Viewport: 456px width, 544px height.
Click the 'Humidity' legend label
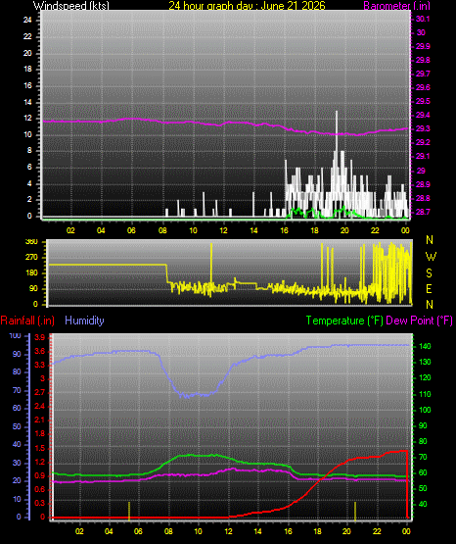point(84,321)
